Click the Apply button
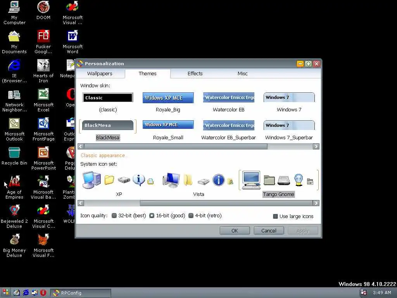The image size is (397, 298). (303, 230)
